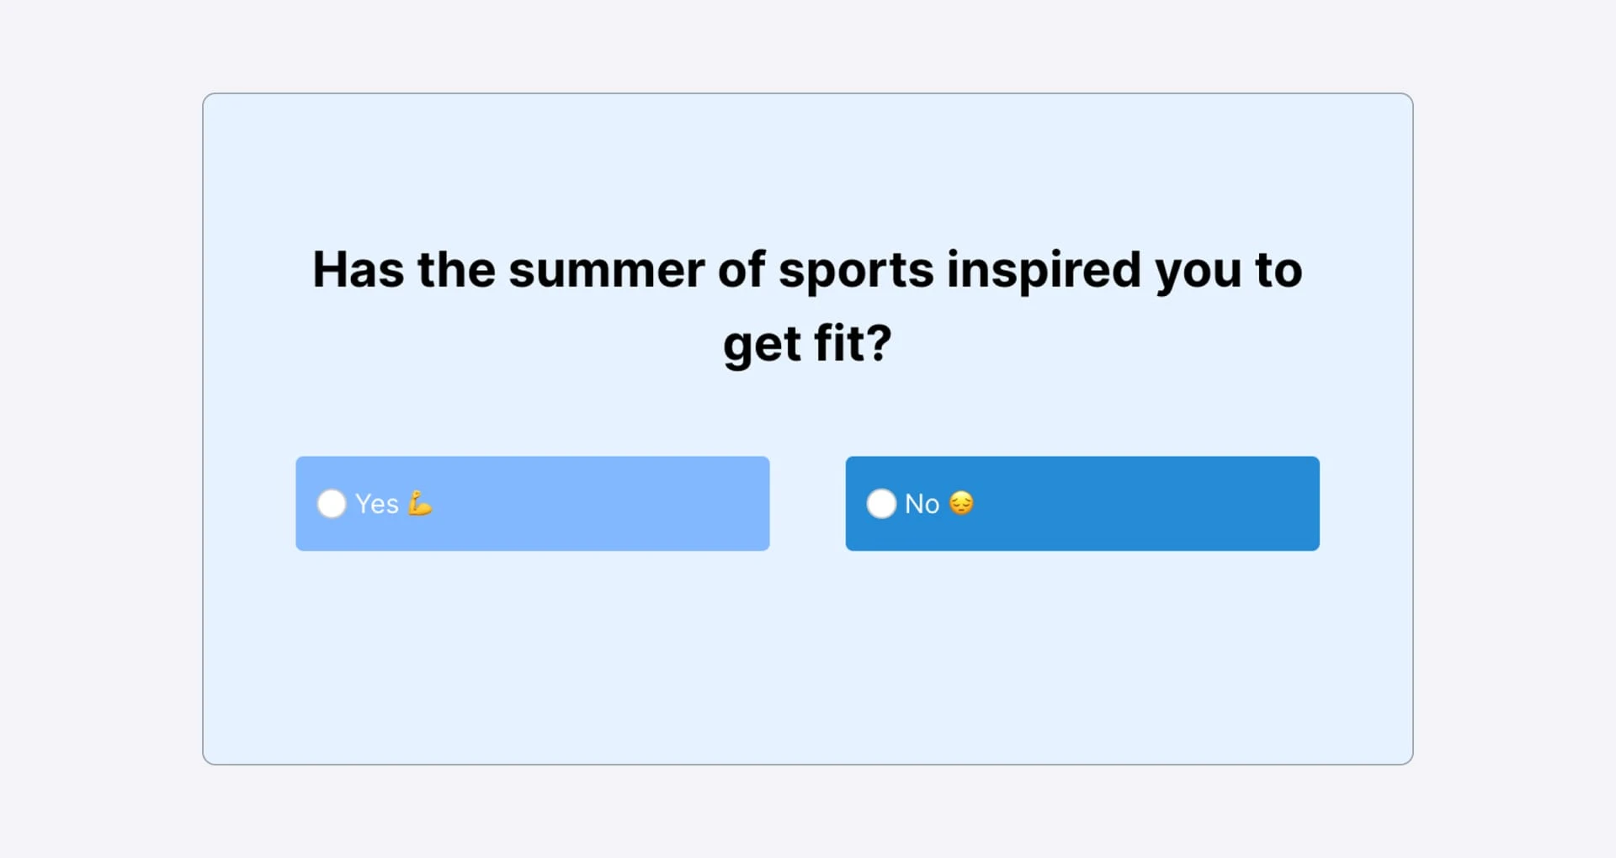1616x858 pixels.
Task: Click the "Yes" text label
Action: 376,504
